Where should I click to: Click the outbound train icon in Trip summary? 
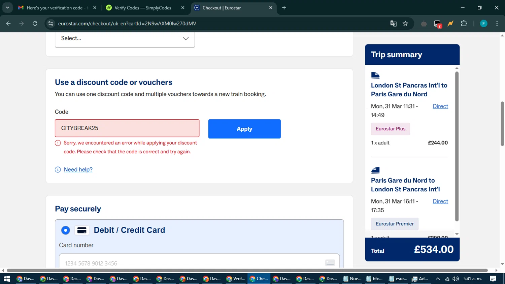(x=375, y=75)
